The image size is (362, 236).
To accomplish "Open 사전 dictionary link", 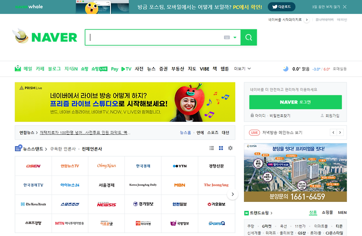I will coord(139,69).
